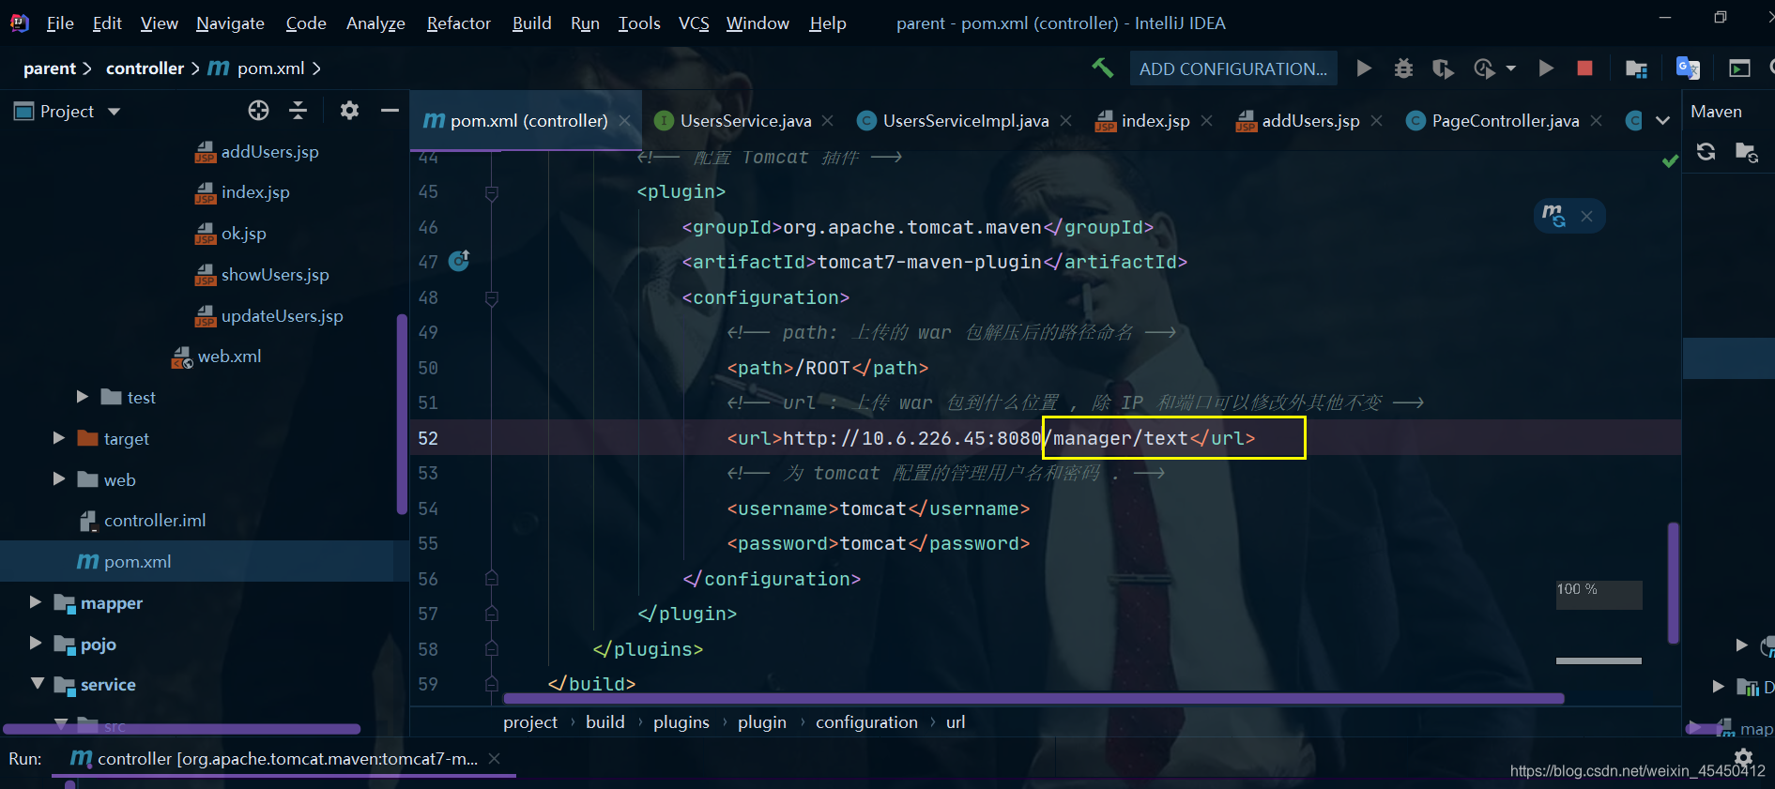Expand the target folder
This screenshot has height=789, width=1775.
click(59, 438)
